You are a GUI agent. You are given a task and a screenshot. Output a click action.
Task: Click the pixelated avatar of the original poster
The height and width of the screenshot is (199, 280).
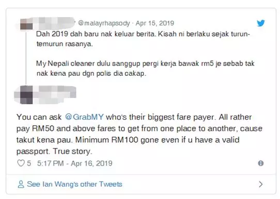point(26,24)
